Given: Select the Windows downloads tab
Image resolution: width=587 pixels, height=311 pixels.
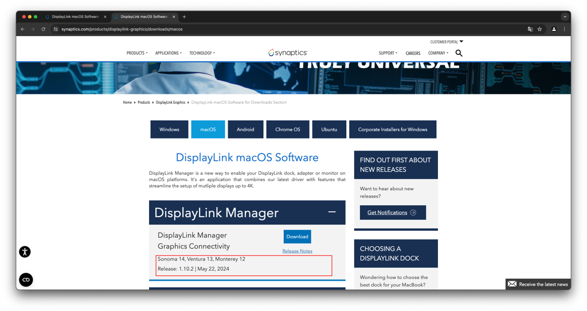Looking at the screenshot, I should (169, 129).
